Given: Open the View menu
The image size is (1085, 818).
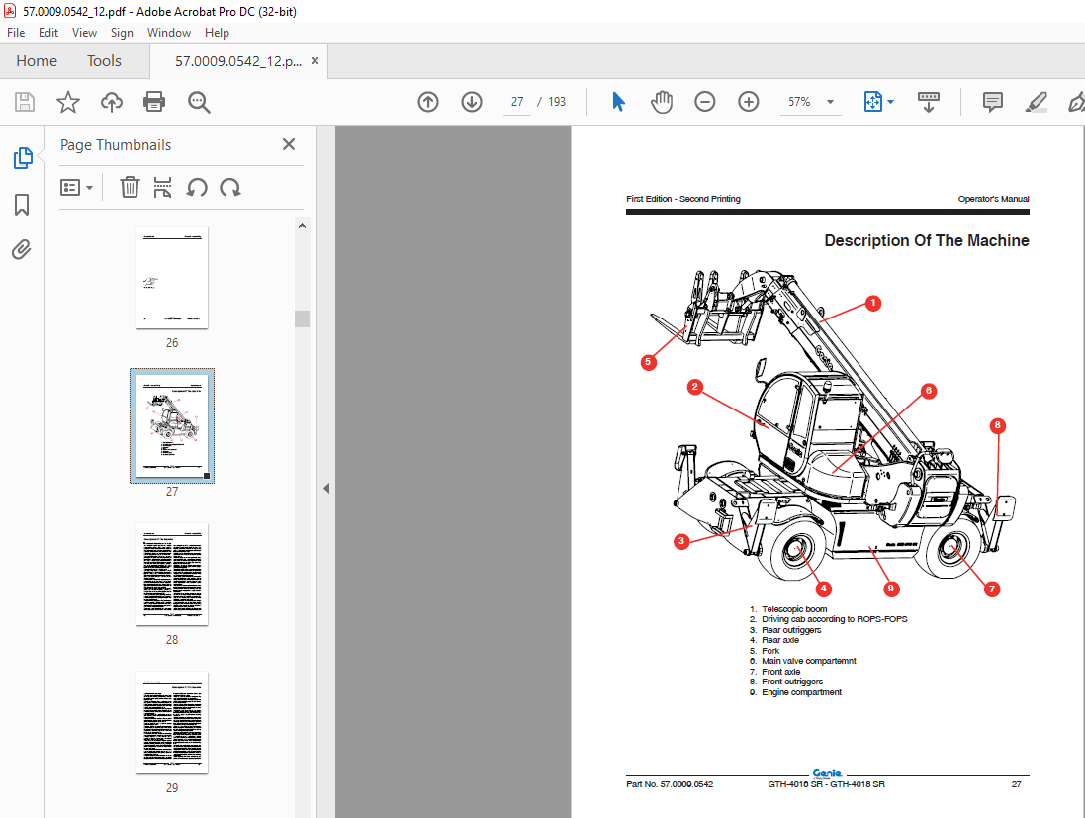Looking at the screenshot, I should (x=84, y=33).
